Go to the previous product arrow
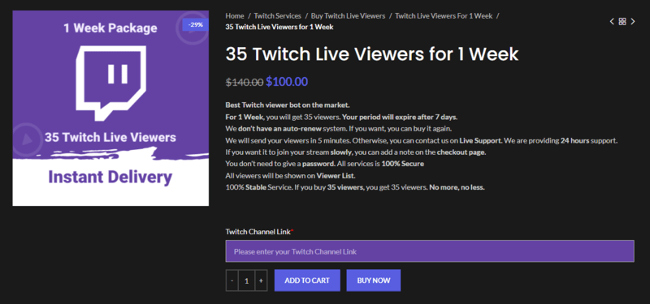The width and height of the screenshot is (650, 304). (612, 22)
